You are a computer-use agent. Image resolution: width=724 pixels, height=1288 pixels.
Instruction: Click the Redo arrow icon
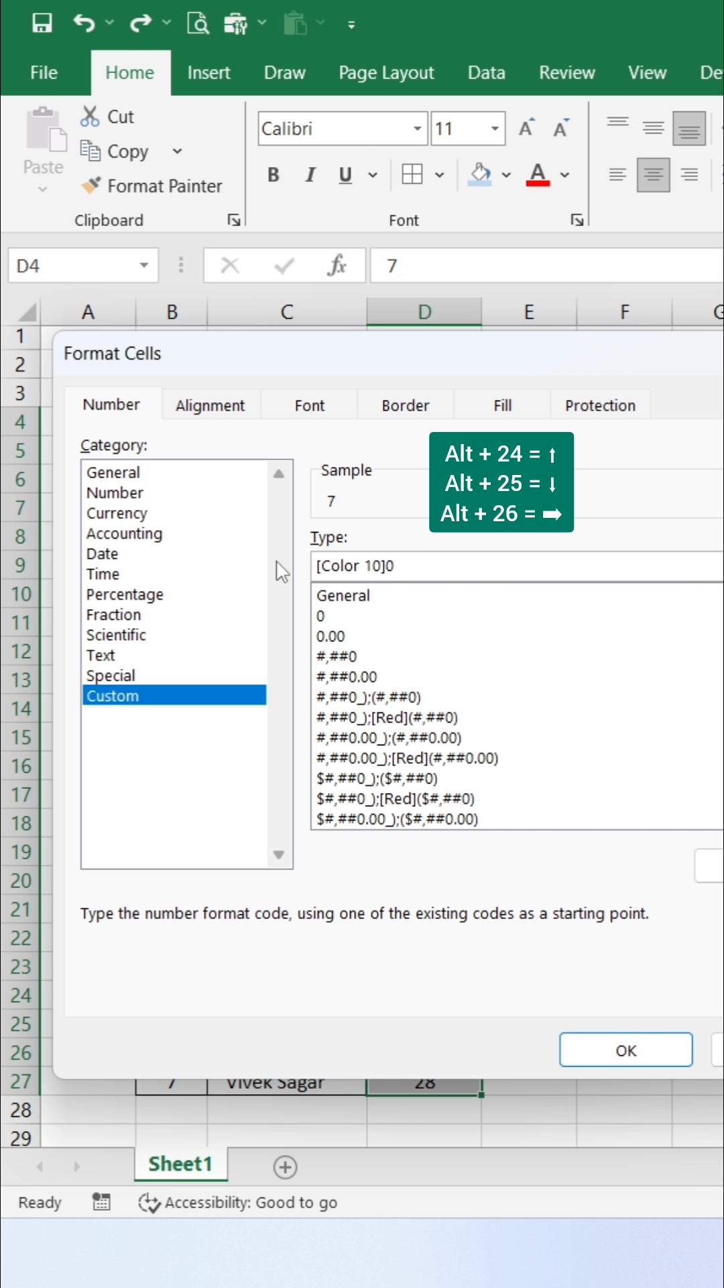[140, 23]
